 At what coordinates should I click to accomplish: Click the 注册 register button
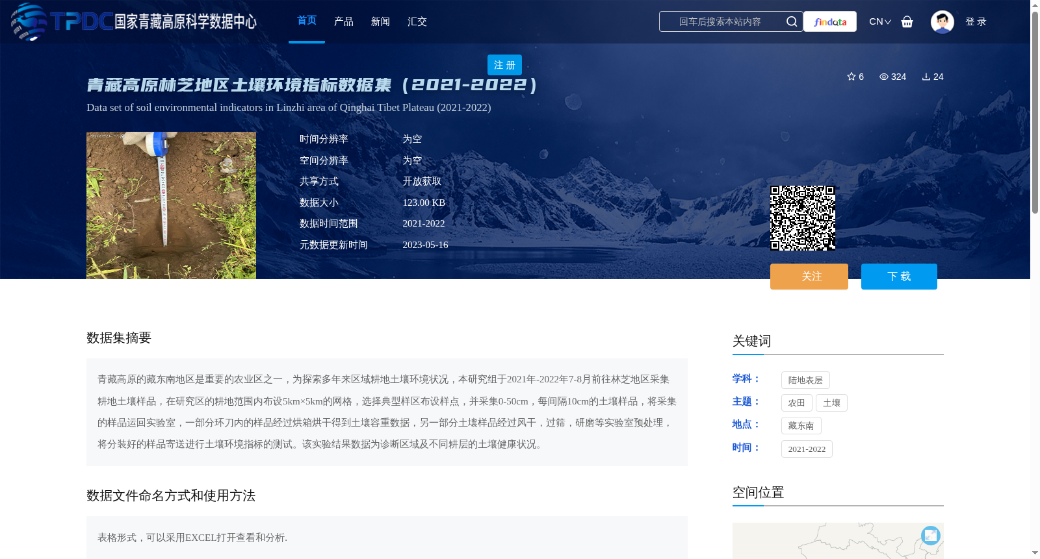(x=504, y=65)
